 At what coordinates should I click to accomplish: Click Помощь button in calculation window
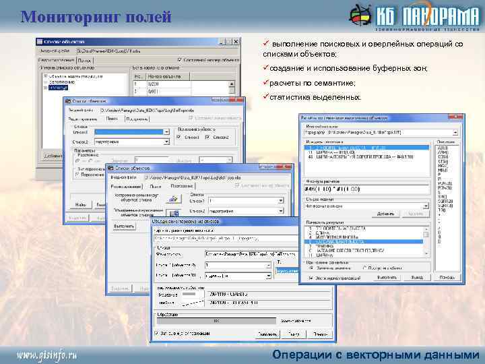click(x=447, y=277)
